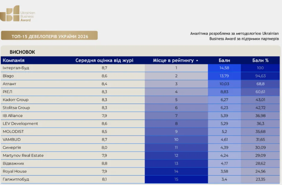Click the Kadorr Group company name

pyautogui.click(x=16, y=100)
